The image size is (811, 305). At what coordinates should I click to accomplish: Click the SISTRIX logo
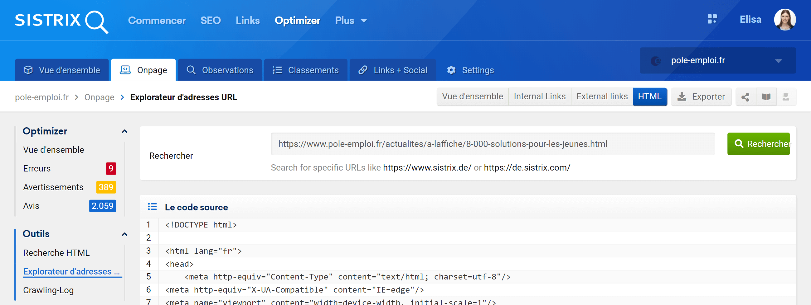(x=62, y=21)
